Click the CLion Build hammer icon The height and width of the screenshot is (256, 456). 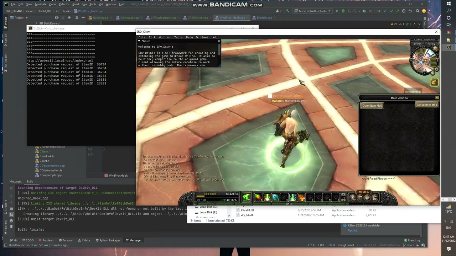287,11
